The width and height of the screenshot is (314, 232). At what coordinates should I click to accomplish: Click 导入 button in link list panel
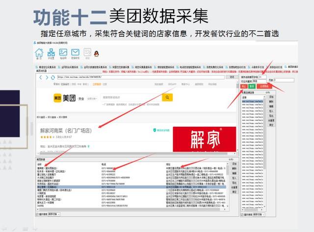coord(271,111)
